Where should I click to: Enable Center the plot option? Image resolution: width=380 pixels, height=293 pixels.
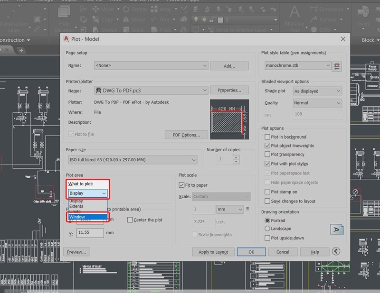[x=130, y=220]
